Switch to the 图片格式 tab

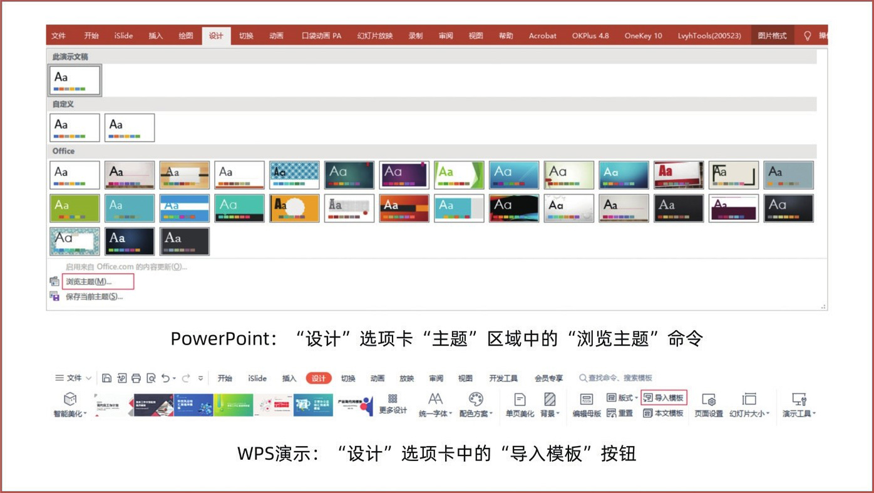(772, 36)
